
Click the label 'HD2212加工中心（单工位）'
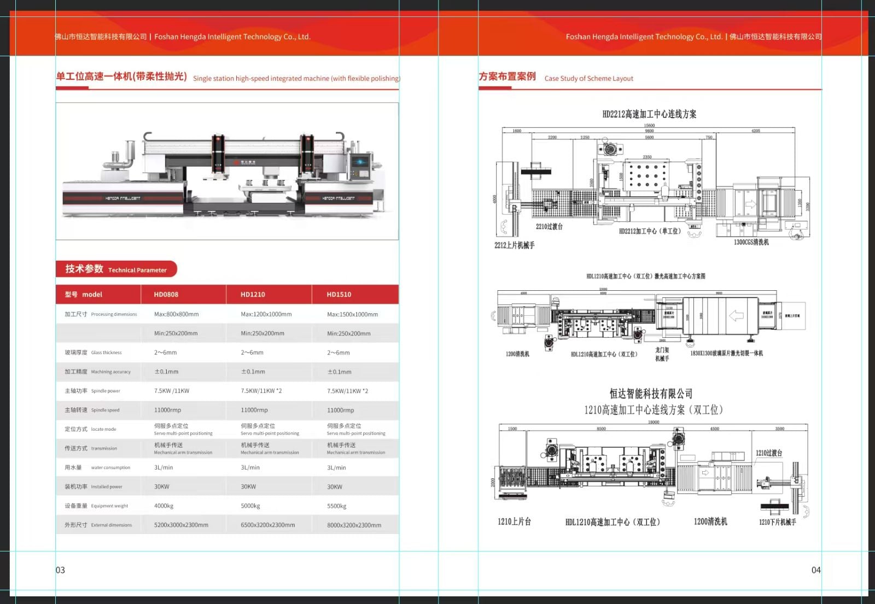650,231
